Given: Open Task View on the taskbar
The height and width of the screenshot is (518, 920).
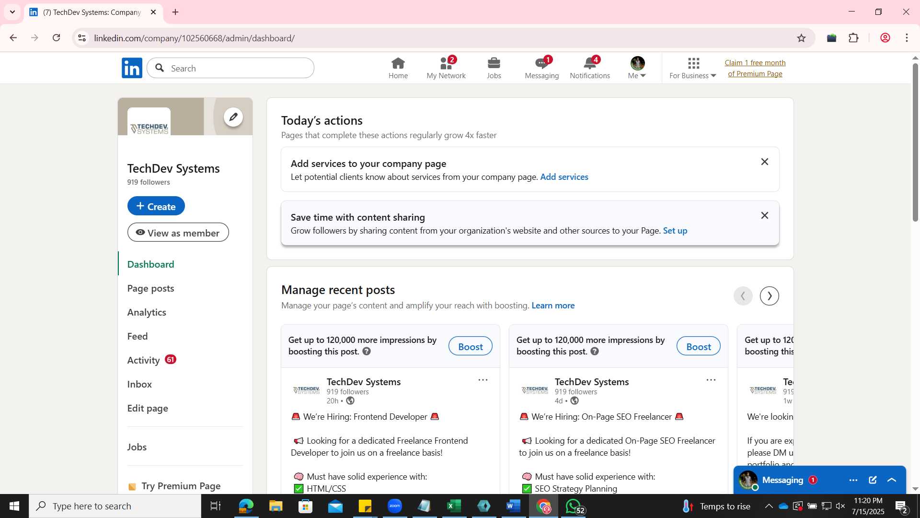Looking at the screenshot, I should point(216,506).
